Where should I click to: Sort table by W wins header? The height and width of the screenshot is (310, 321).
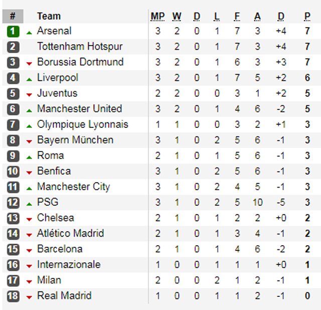[x=177, y=17]
